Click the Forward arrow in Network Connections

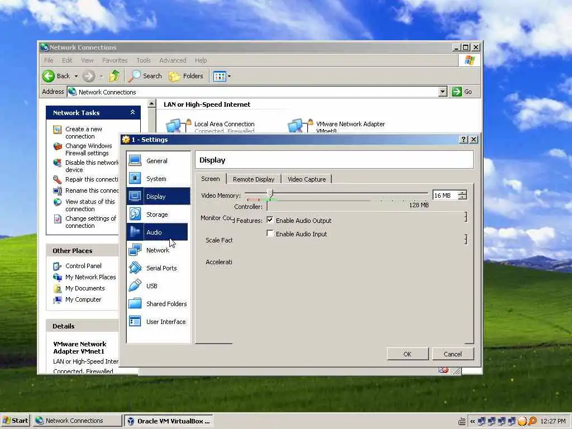coord(89,76)
